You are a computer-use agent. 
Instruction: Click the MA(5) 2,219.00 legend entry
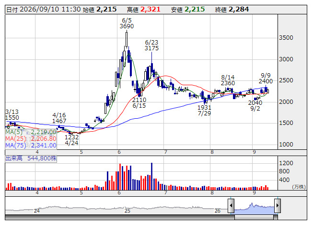[31, 132]
